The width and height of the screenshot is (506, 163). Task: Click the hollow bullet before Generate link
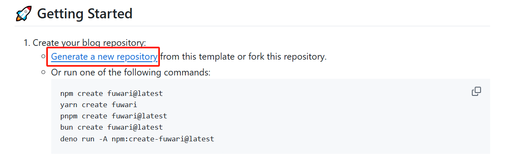43,56
